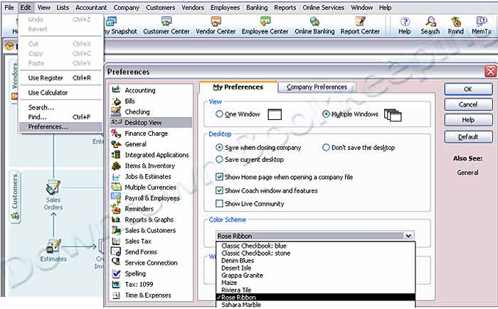Select Service Connection preferences category
The height and width of the screenshot is (309, 498).
coord(151,263)
